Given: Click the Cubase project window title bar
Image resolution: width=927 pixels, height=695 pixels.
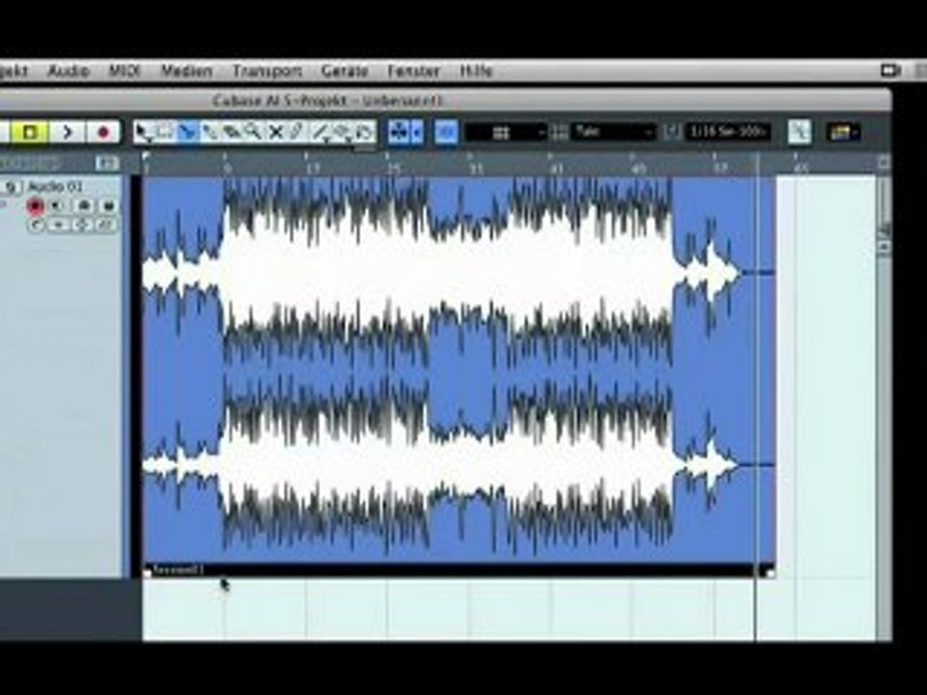Looking at the screenshot, I should pos(444,100).
